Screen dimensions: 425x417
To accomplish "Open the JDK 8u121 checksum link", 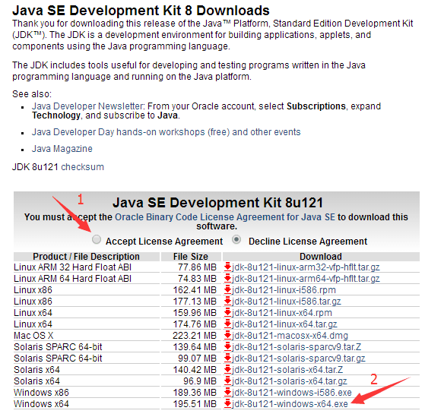I will click(x=82, y=167).
